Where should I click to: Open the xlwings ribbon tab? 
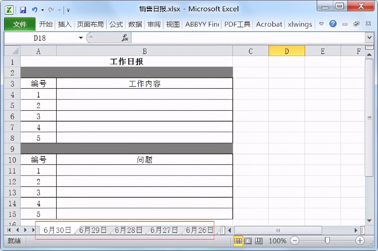pos(300,24)
